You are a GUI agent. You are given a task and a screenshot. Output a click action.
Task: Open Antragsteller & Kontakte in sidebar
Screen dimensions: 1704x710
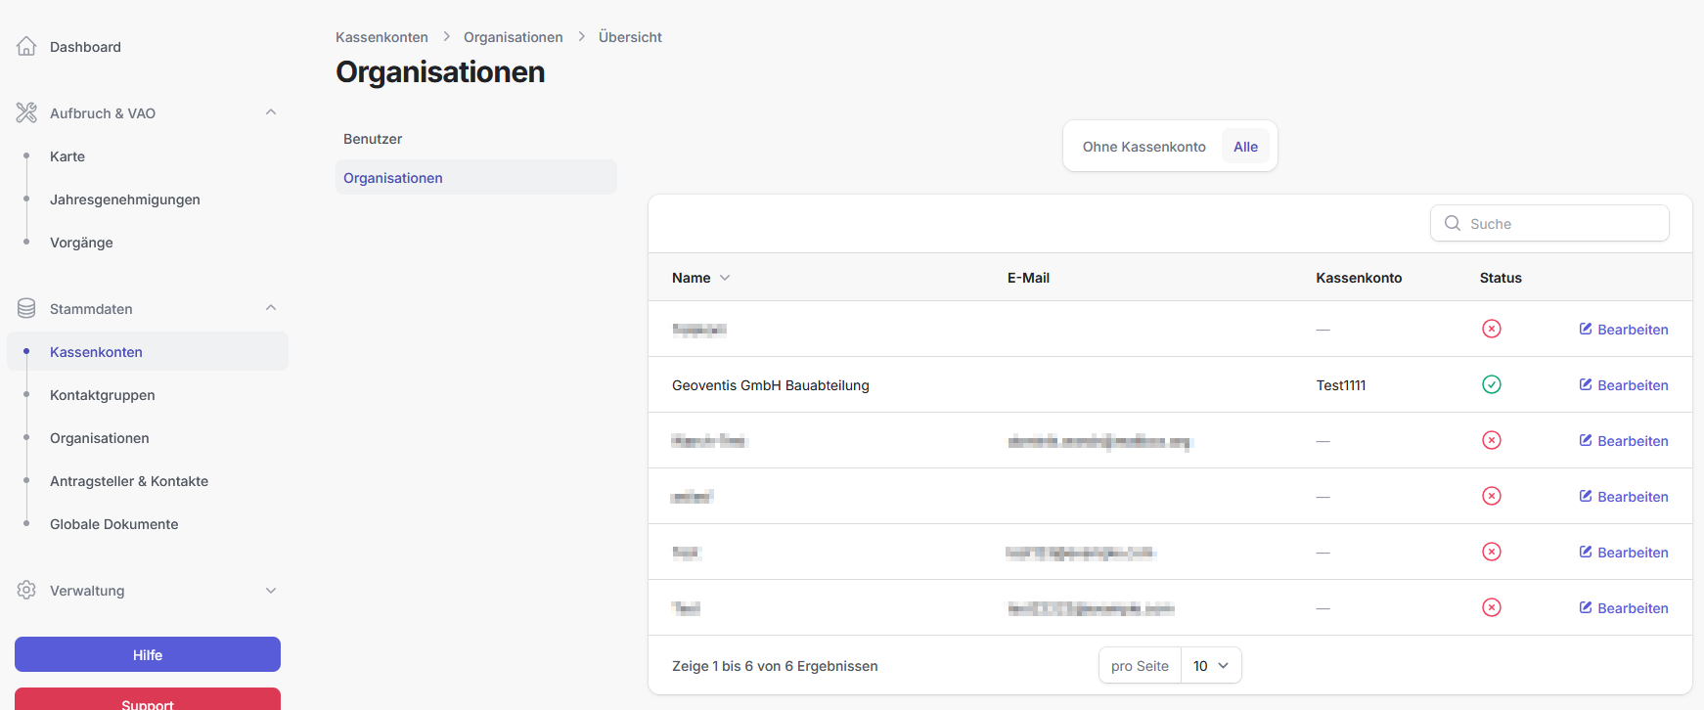pyautogui.click(x=129, y=481)
